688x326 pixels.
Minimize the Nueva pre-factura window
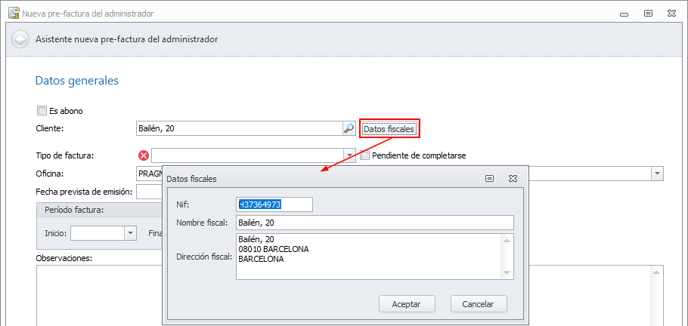624,14
